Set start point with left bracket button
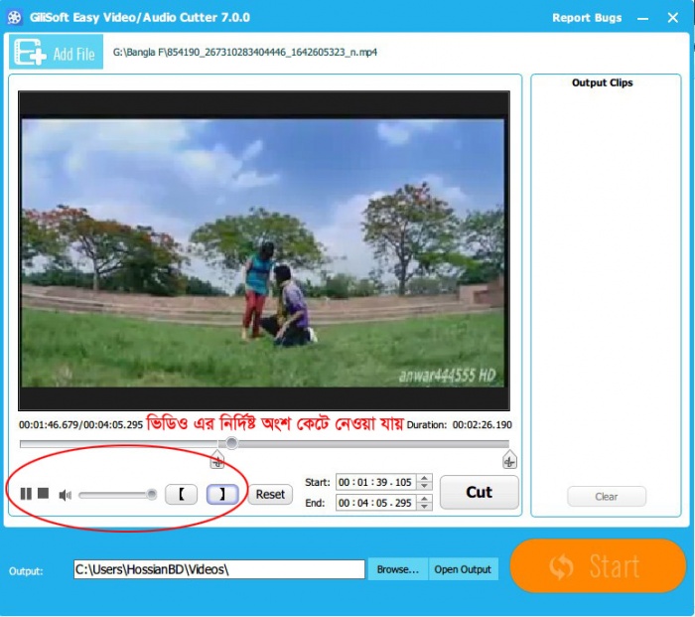 point(182,494)
